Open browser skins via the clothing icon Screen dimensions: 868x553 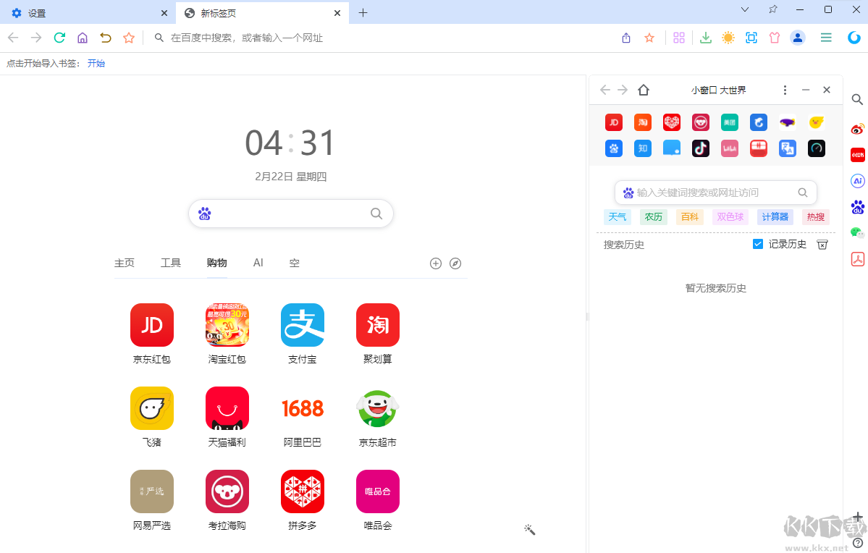[775, 37]
